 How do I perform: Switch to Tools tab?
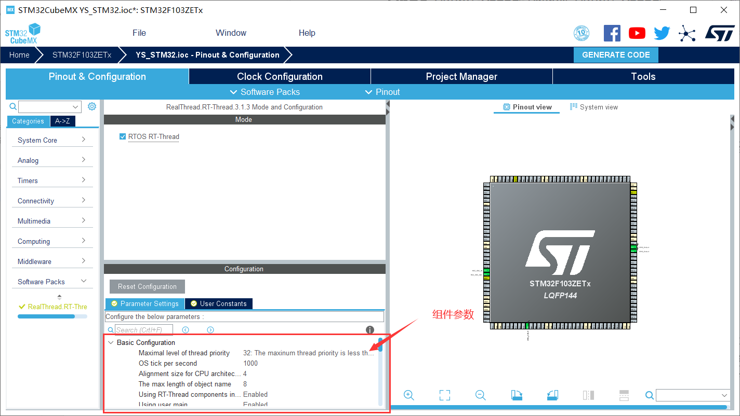[x=643, y=76]
